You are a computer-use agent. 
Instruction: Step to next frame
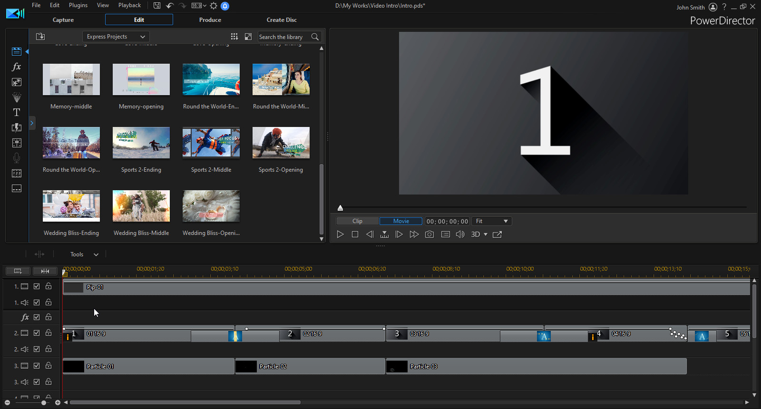coord(399,234)
